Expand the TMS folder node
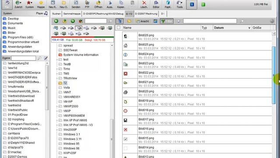Viewport: 280px width, 158px height. point(57,74)
